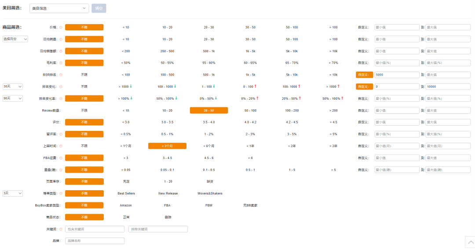Select 1k - 5k in BSR排名 row

[x=250, y=75]
